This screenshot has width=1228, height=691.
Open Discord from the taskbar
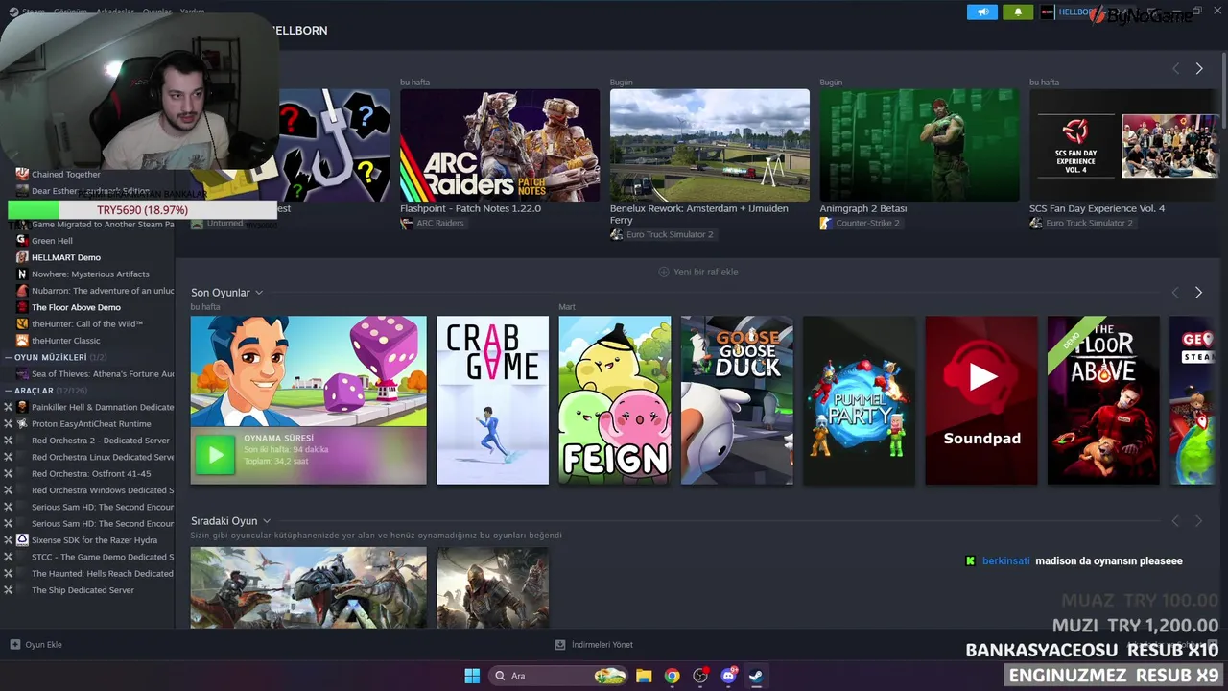tap(728, 676)
